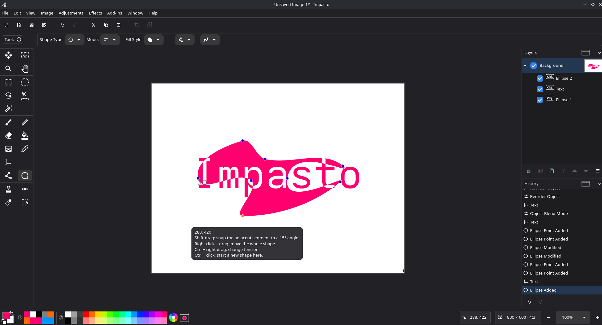
Task: Select the Recolor tool
Action: tap(9, 202)
